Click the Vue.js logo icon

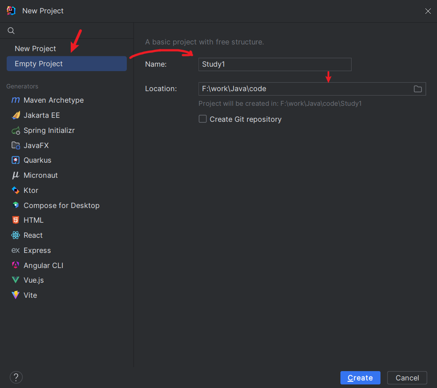click(x=16, y=280)
